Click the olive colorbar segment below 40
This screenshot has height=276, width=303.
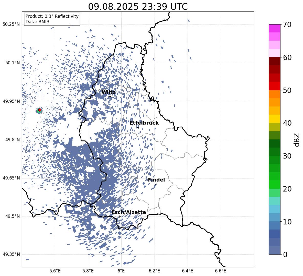click(275, 127)
